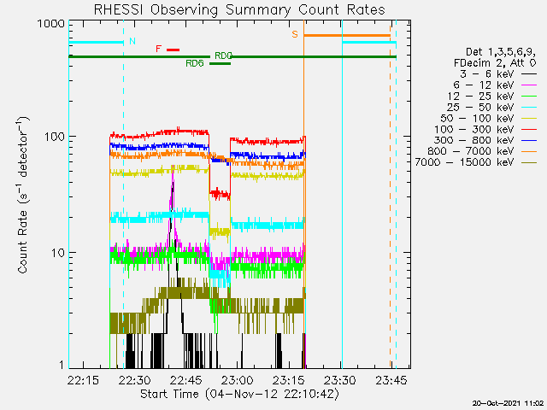Click the short green RD6 decimation bar
This screenshot has height=410, width=547.
click(221, 63)
